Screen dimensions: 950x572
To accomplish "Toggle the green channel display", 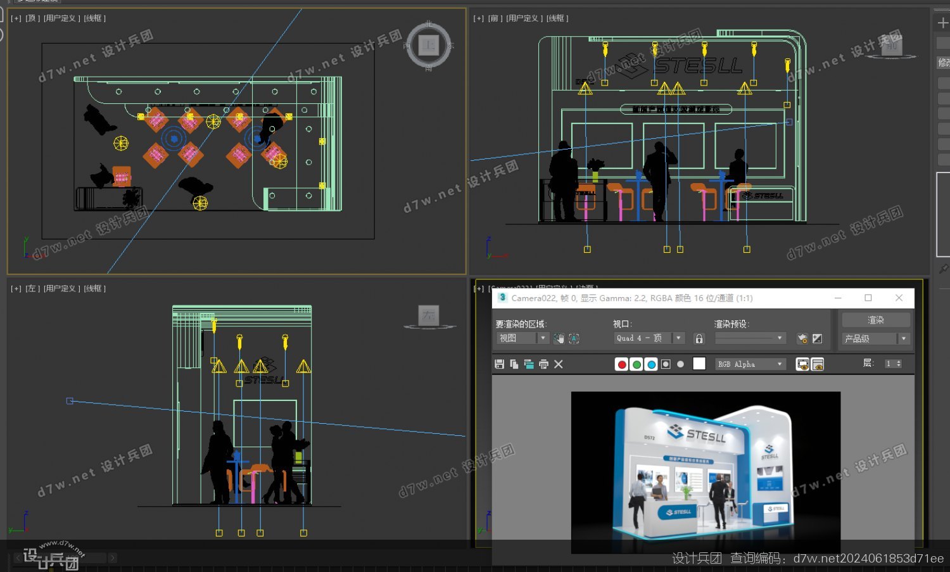I will point(636,364).
